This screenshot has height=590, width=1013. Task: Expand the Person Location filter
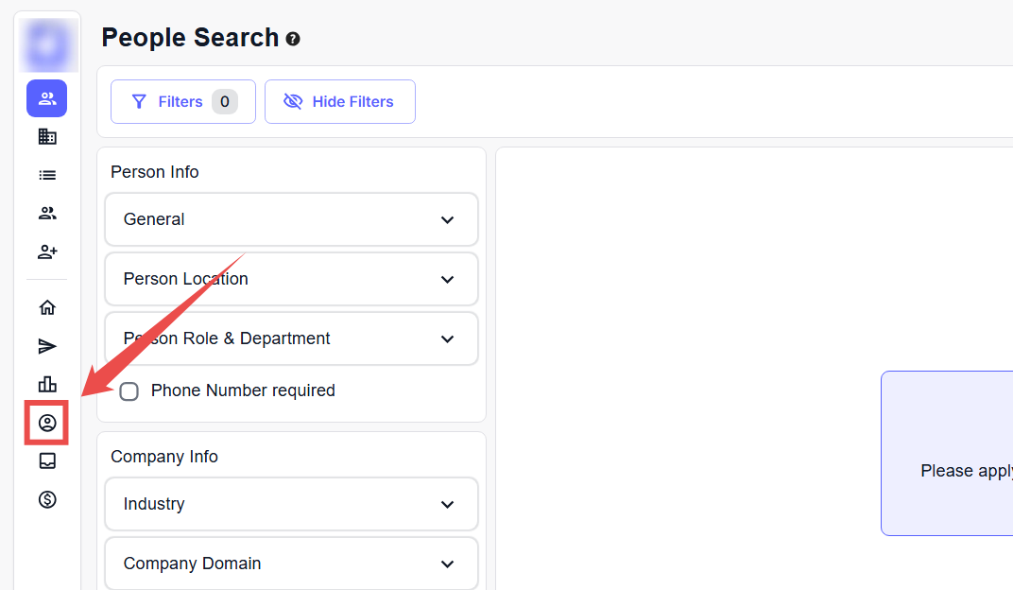tap(291, 279)
